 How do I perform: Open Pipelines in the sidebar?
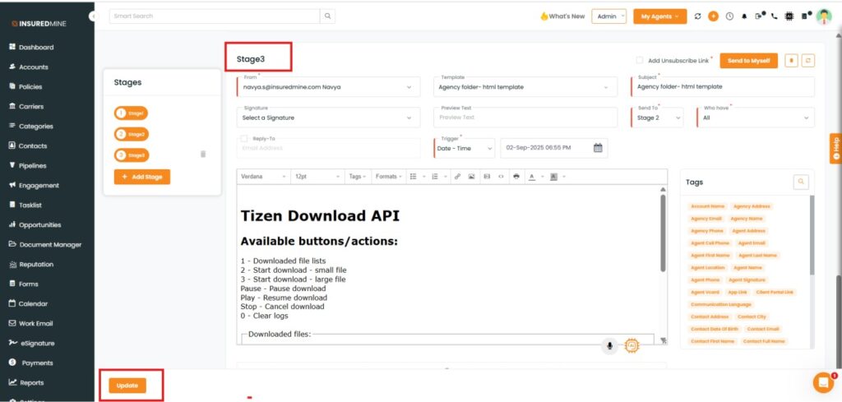pyautogui.click(x=32, y=165)
